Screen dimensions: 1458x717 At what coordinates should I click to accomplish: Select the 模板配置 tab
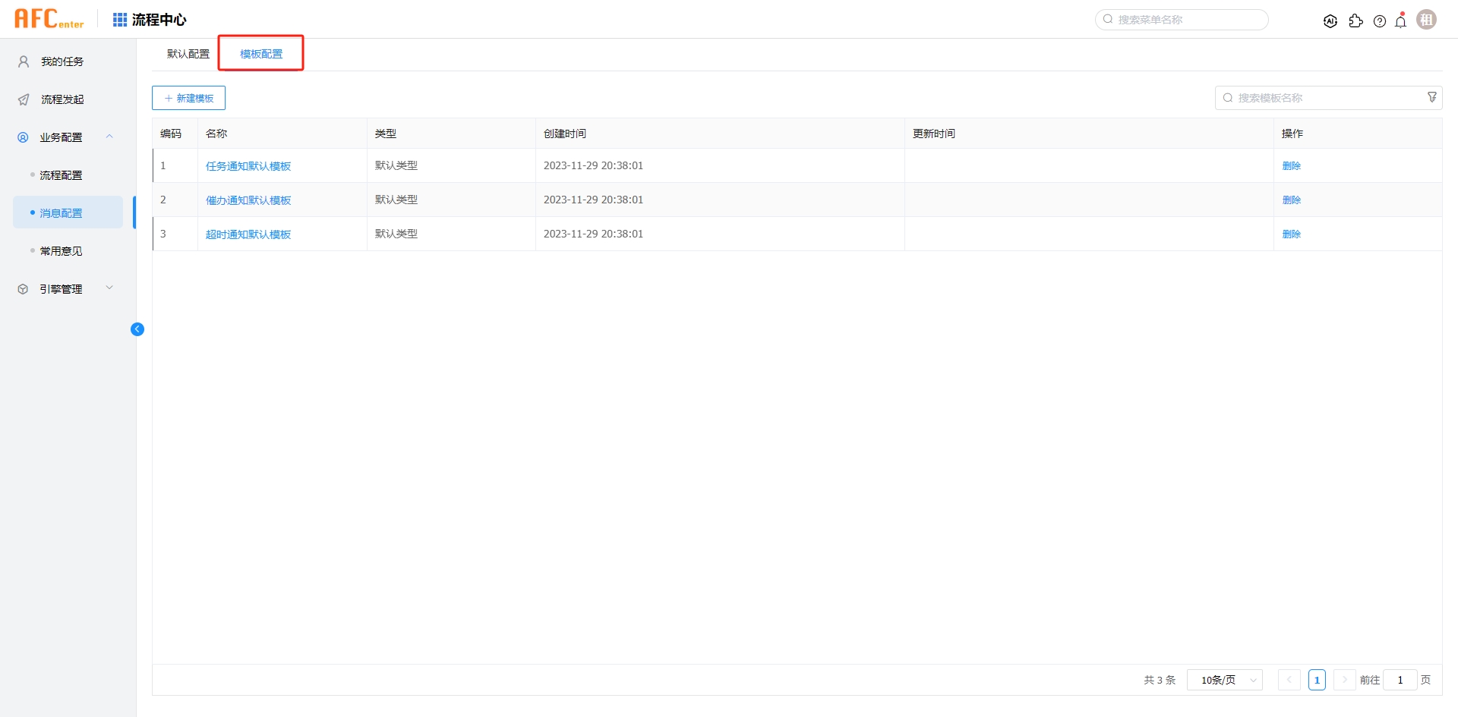coord(261,54)
